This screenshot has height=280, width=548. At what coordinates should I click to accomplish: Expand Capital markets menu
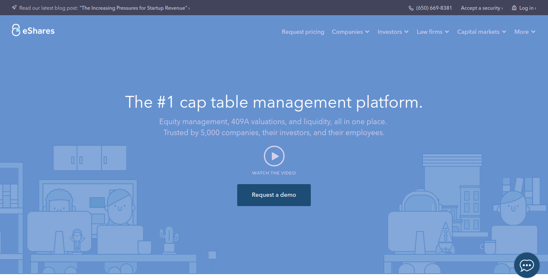[482, 32]
